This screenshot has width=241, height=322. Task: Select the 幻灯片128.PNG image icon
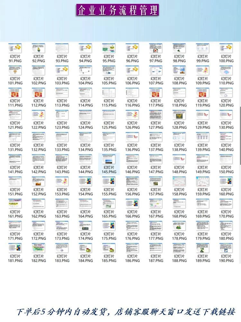point(179,115)
